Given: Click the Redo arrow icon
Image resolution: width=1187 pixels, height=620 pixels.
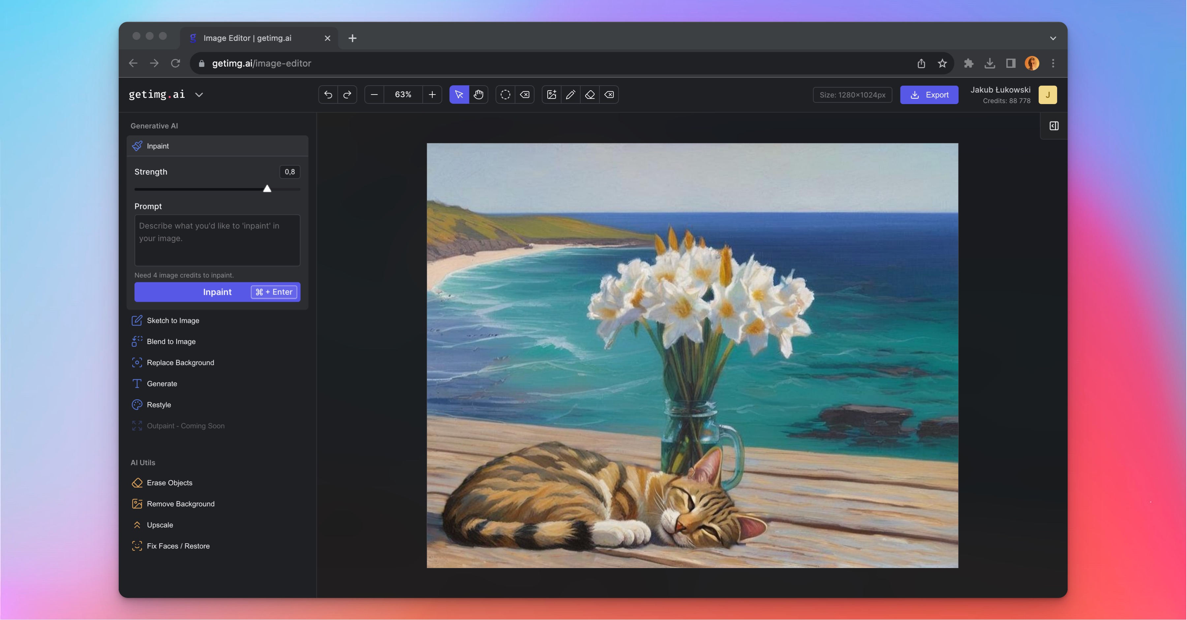Looking at the screenshot, I should pyautogui.click(x=348, y=95).
